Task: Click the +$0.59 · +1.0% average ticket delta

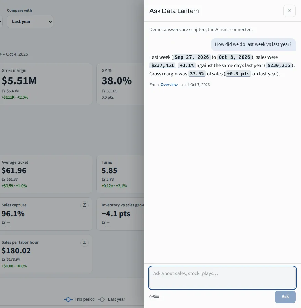Action: coord(14,186)
